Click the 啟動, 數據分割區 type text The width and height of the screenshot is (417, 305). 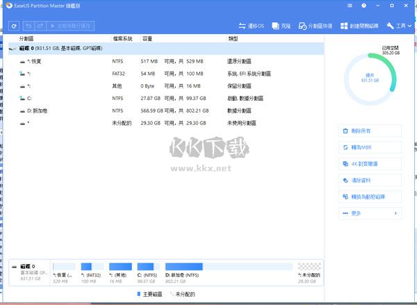[245, 99]
